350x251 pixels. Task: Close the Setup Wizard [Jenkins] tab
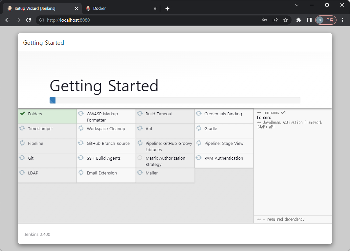coord(77,9)
